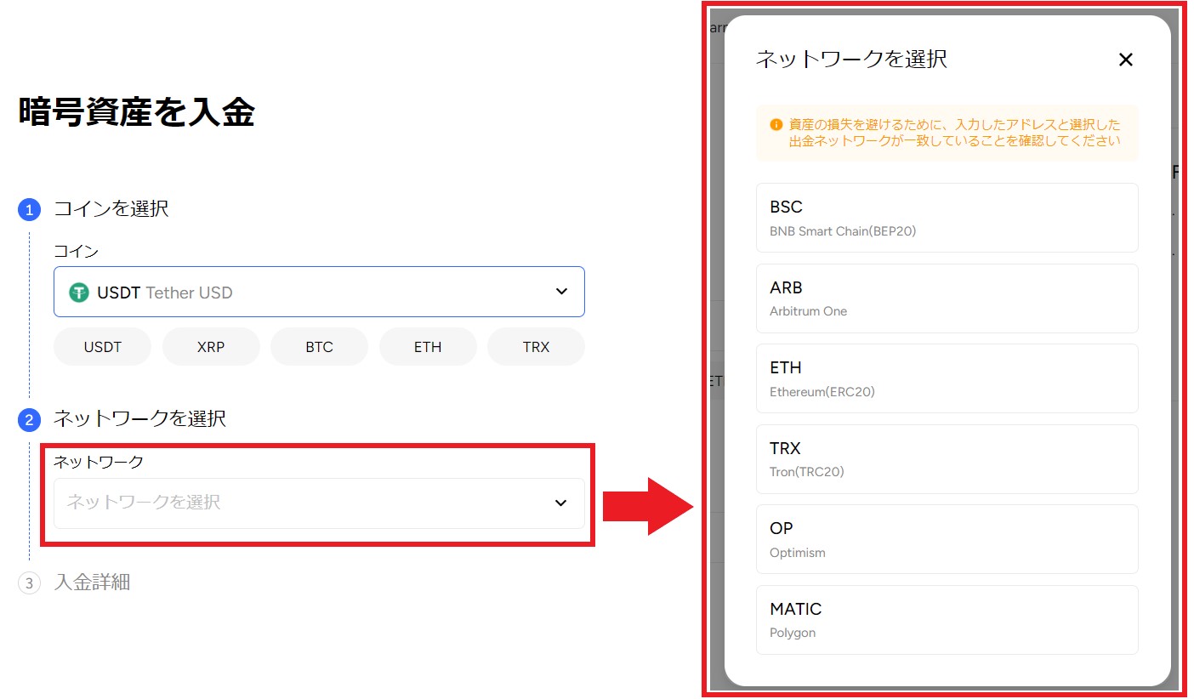Screen dimensions: 1194x699
Task: Choose TRX Tron(TRC20) network
Action: 947,459
